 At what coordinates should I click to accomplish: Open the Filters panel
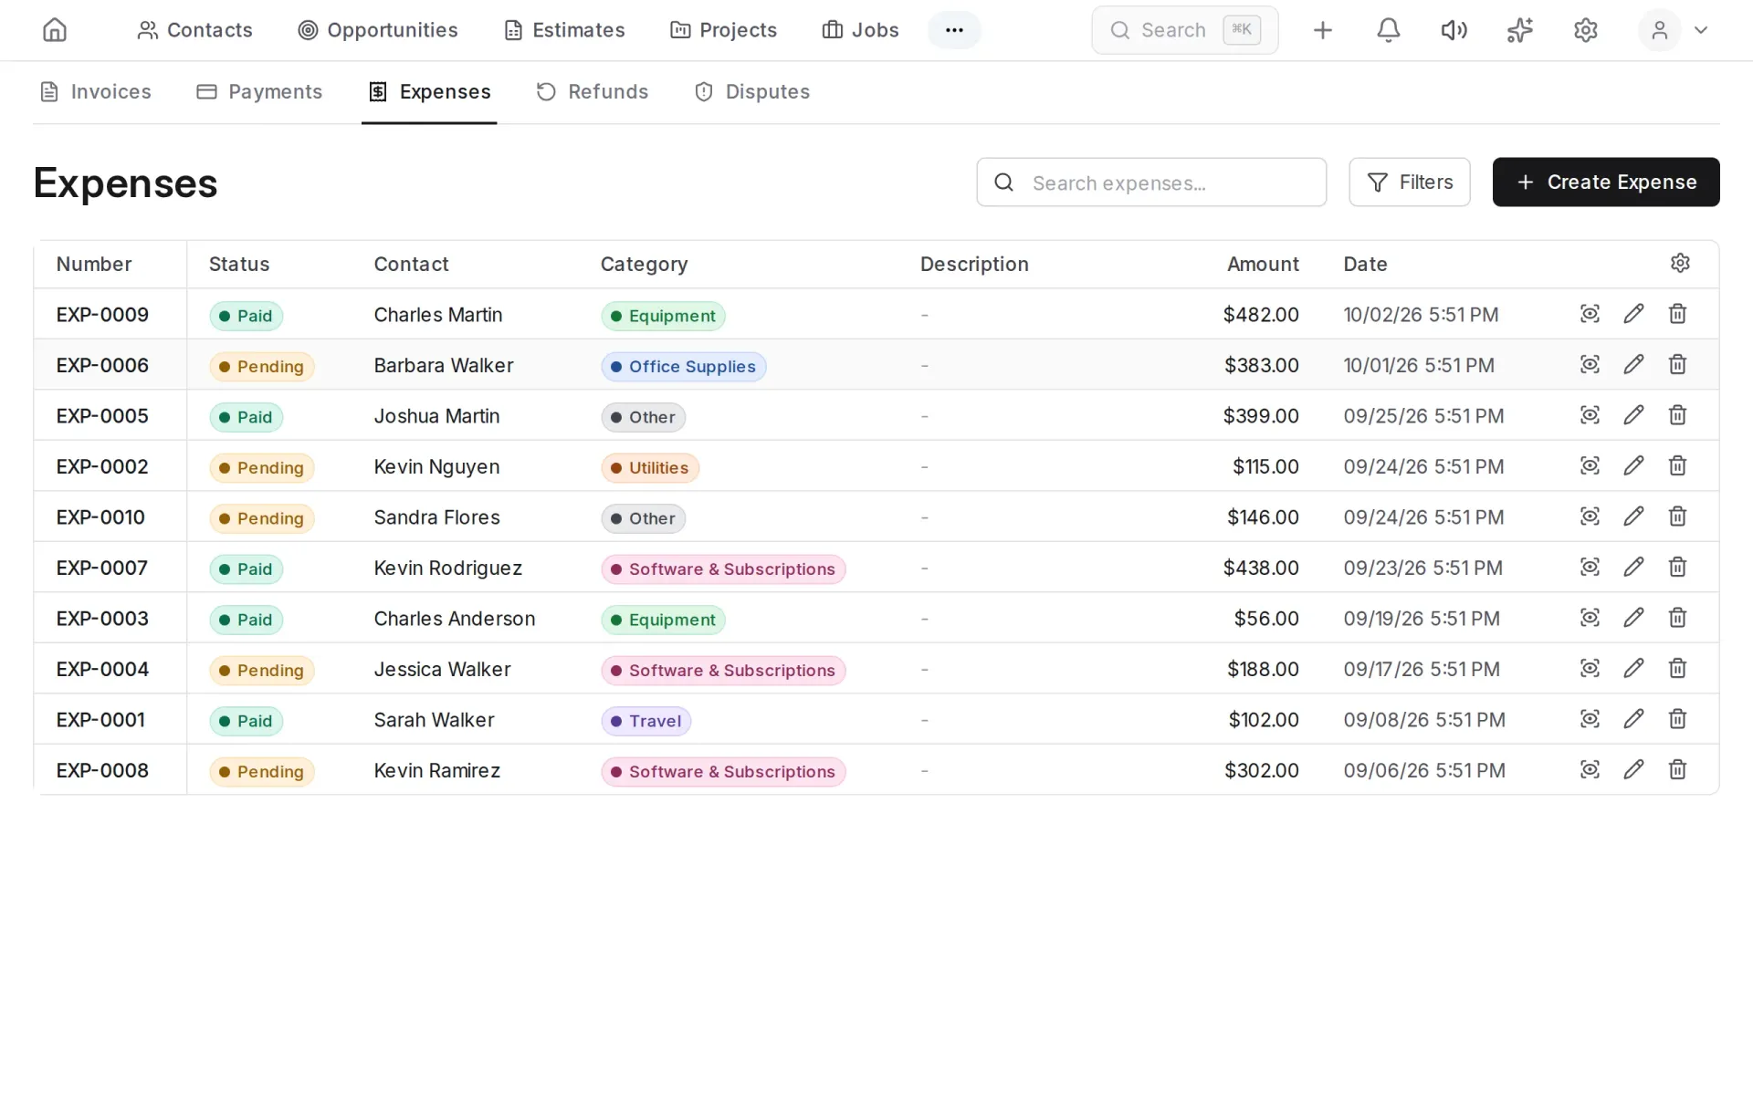(1409, 182)
